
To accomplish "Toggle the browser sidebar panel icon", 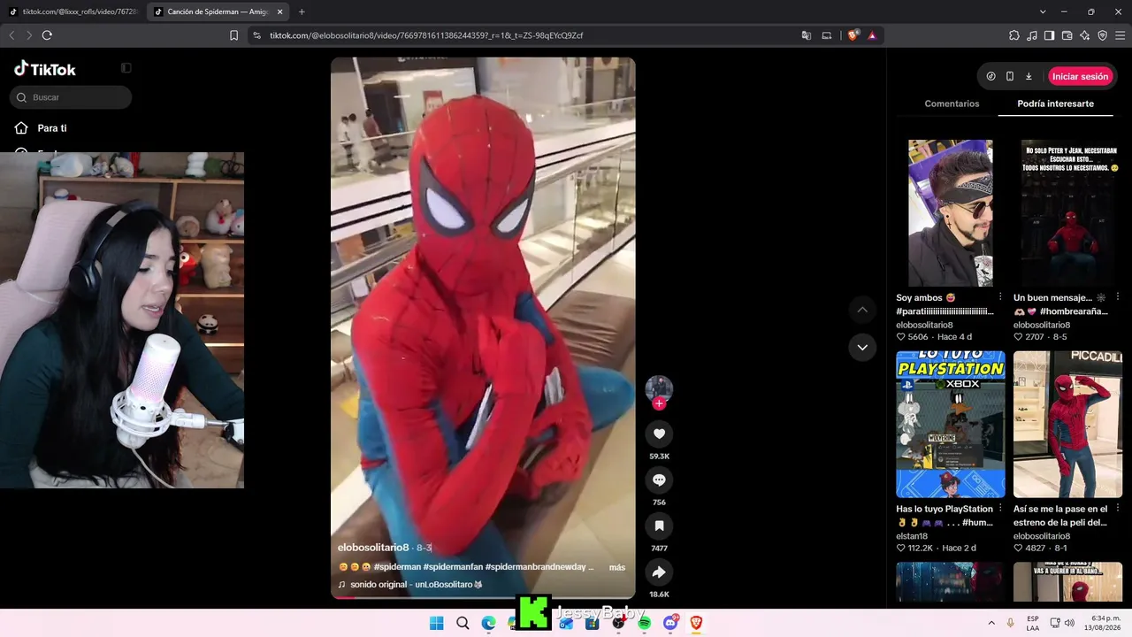I will (1050, 35).
